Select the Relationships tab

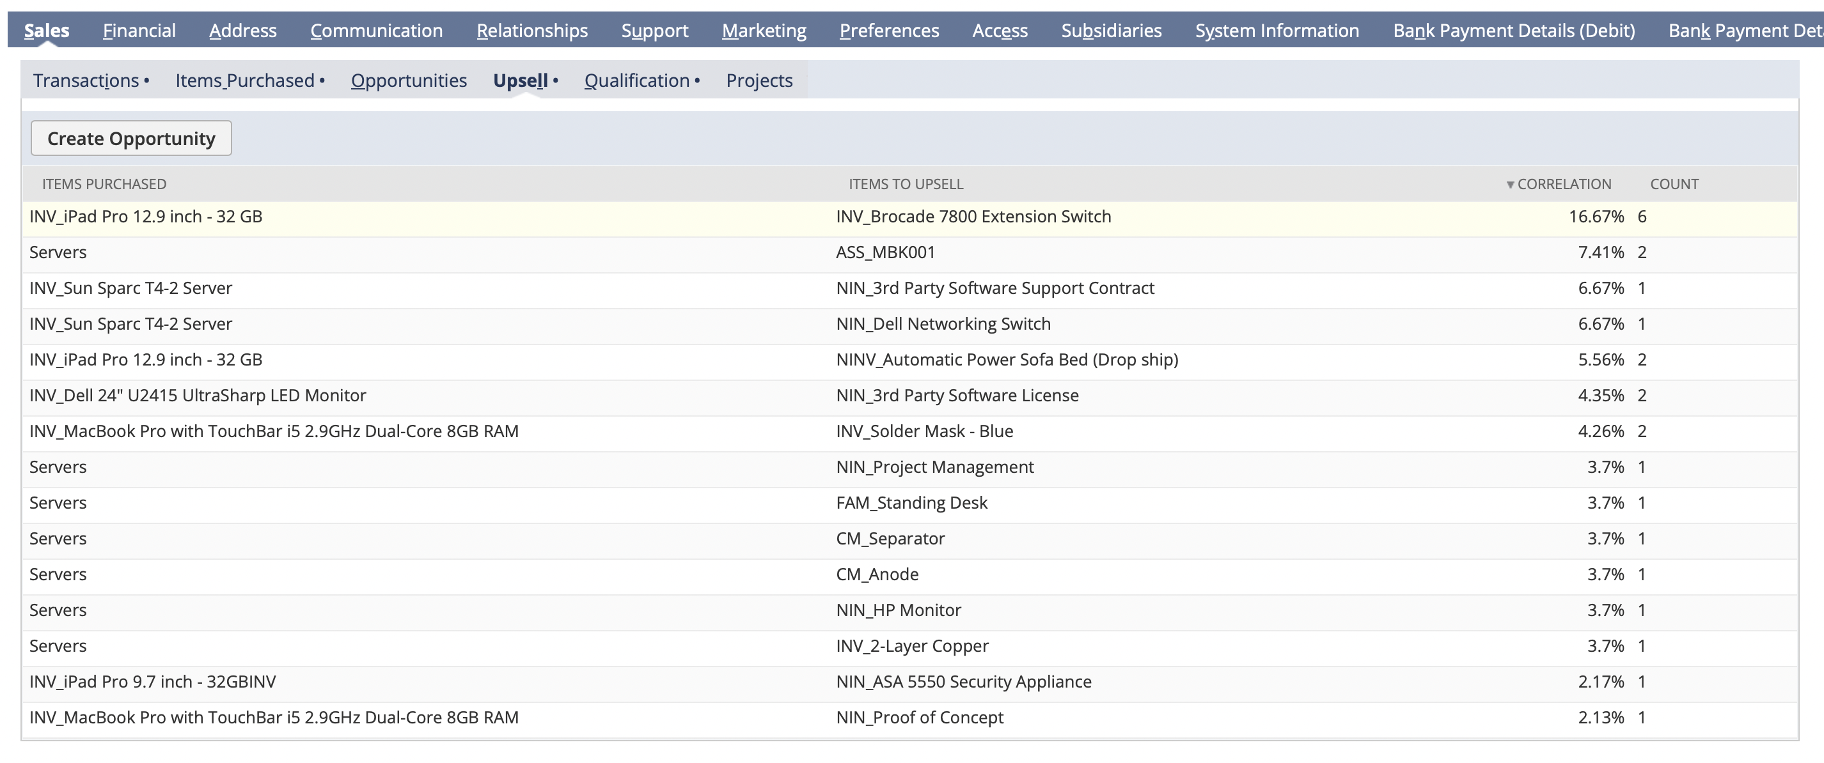[531, 31]
